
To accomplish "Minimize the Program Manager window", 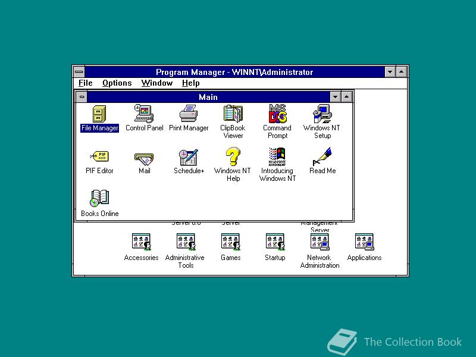I will 390,72.
